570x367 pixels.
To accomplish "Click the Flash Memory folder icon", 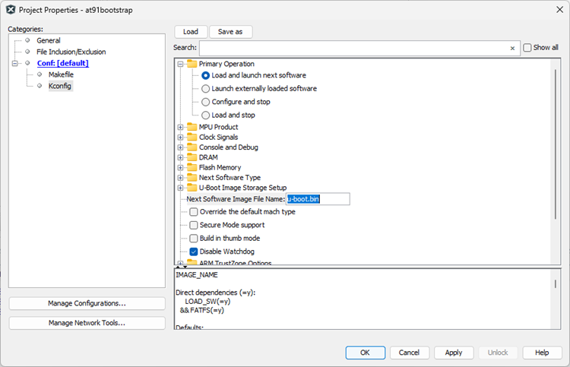I will click(x=192, y=168).
